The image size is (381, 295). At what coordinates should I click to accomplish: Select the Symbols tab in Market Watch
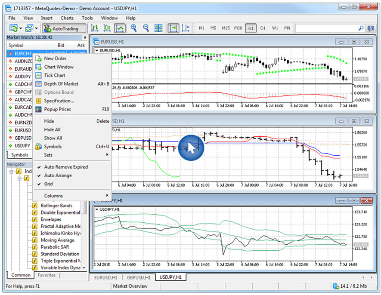tap(20, 155)
